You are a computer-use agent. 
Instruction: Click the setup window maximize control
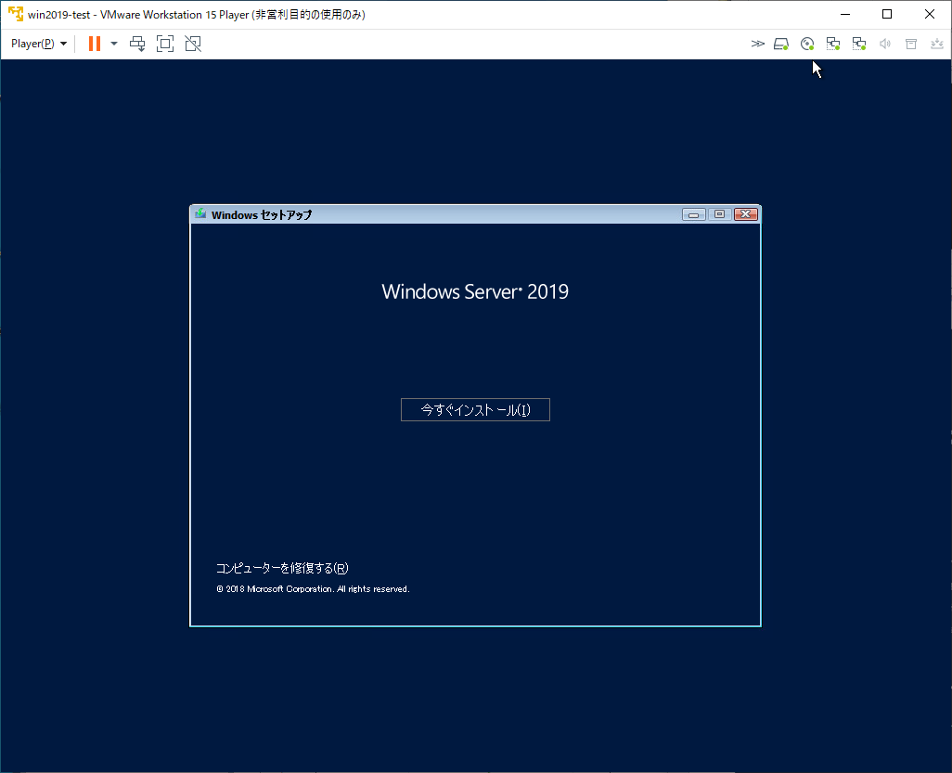pyautogui.click(x=719, y=213)
